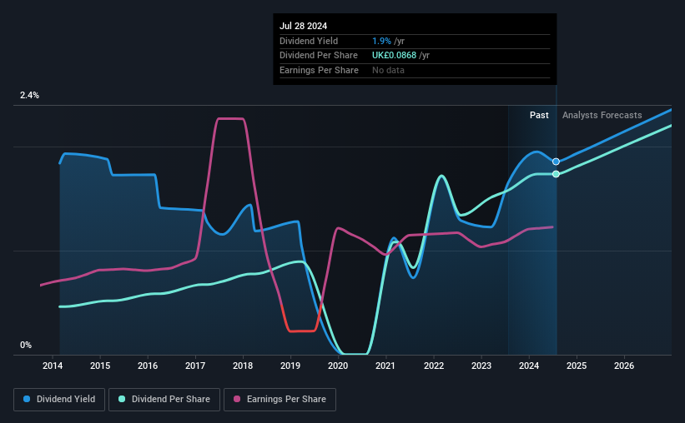Click the 2024 x-axis label

pyautogui.click(x=529, y=366)
